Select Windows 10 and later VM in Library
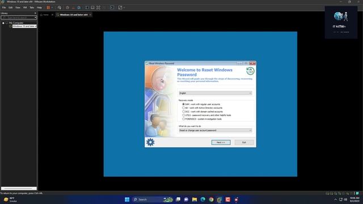The image size is (363, 204). click(24, 27)
